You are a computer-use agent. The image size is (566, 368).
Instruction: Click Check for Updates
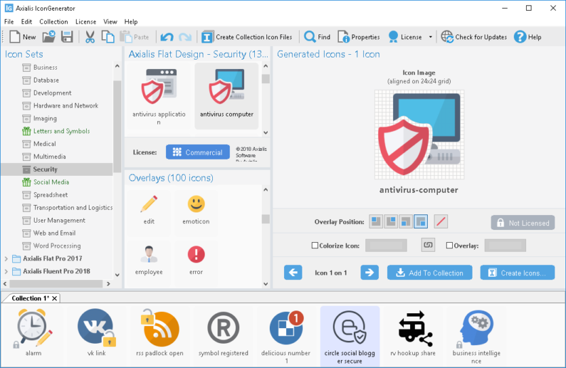tap(474, 37)
